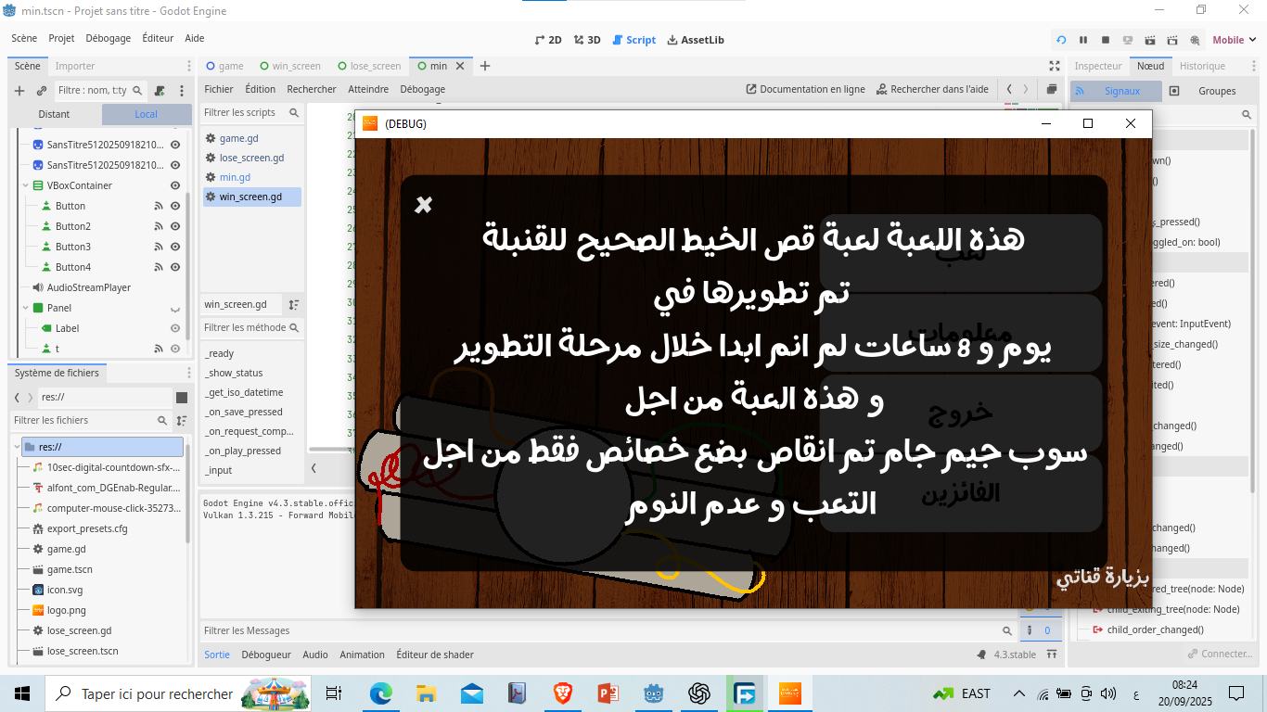This screenshot has width=1267, height=712.
Task: Open the Movie Maker mode icon
Action: pyautogui.click(x=1195, y=40)
